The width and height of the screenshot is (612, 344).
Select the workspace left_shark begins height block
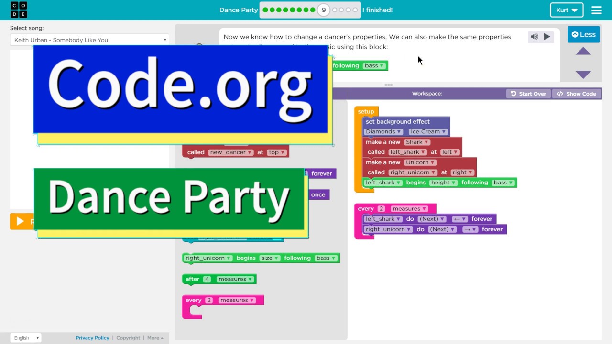(x=440, y=183)
